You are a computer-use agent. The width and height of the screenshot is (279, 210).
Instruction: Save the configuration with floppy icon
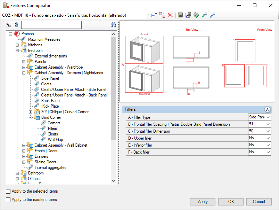tap(180, 15)
